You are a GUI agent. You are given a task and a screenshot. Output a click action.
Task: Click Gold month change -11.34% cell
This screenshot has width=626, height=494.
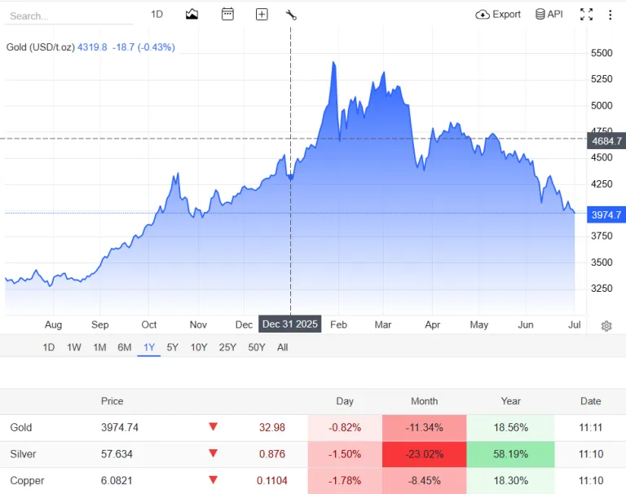point(425,428)
